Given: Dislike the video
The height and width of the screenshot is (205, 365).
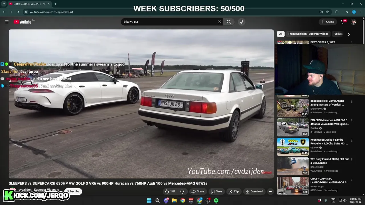Looking at the screenshot, I should (x=182, y=191).
